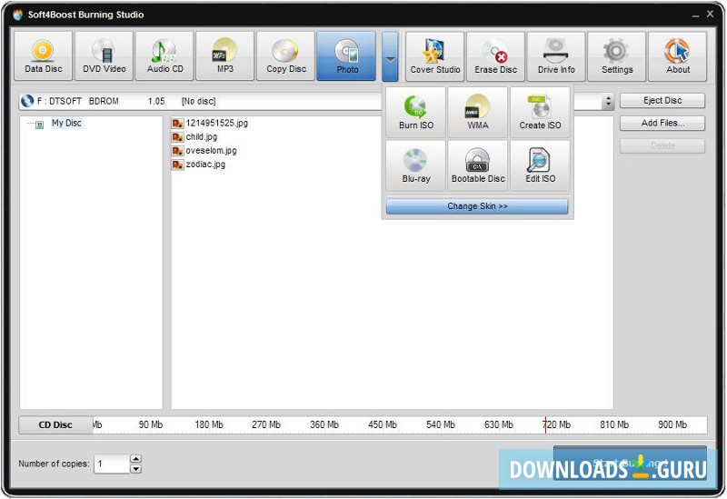This screenshot has height=499, width=727.
Task: Choose Bootable Disc in the popup panel
Action: 478,165
